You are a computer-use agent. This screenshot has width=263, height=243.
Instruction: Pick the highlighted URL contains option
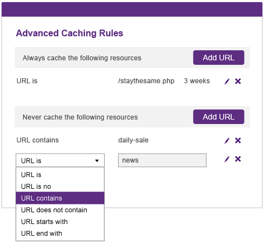(60, 198)
